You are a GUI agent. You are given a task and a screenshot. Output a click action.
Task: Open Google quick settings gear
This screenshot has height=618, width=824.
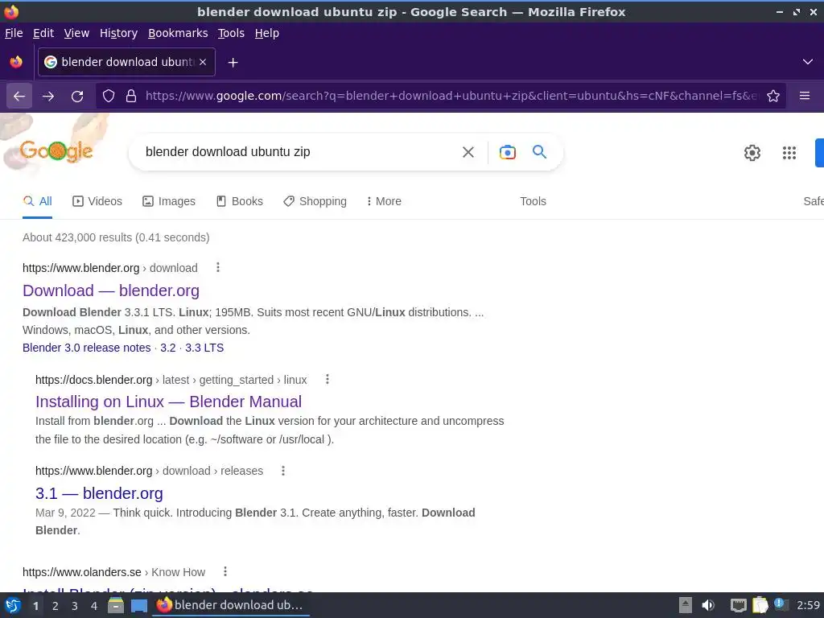(x=752, y=153)
